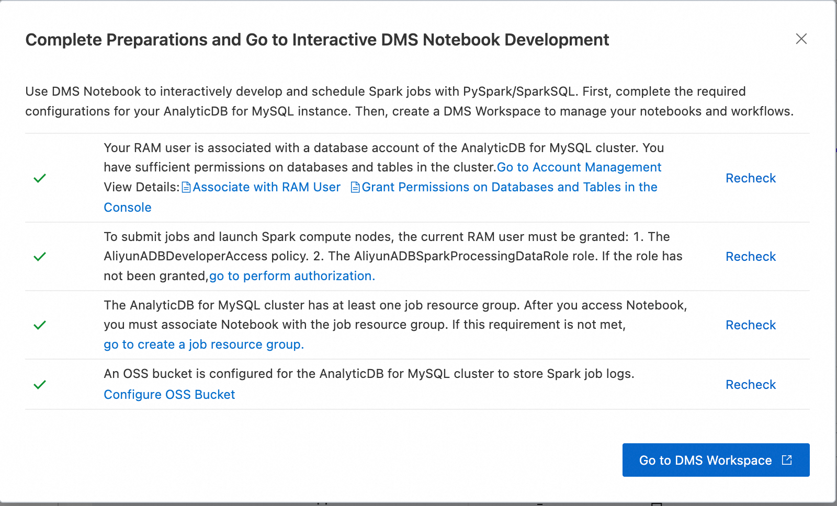The width and height of the screenshot is (837, 506).
Task: Click green checkmark for OSS bucket row
Action: pyautogui.click(x=40, y=385)
